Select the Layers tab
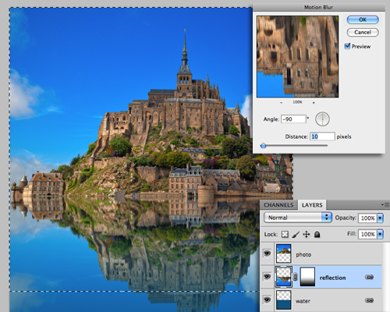Viewport: 390px width, 312px height. [x=312, y=205]
